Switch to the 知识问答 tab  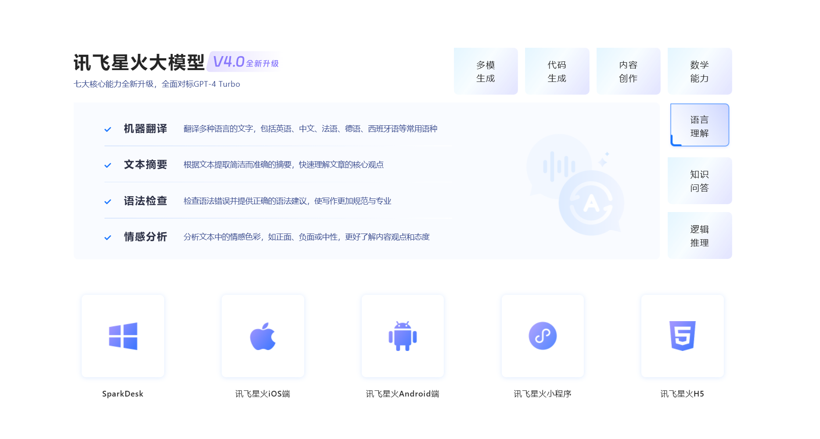pyautogui.click(x=700, y=181)
